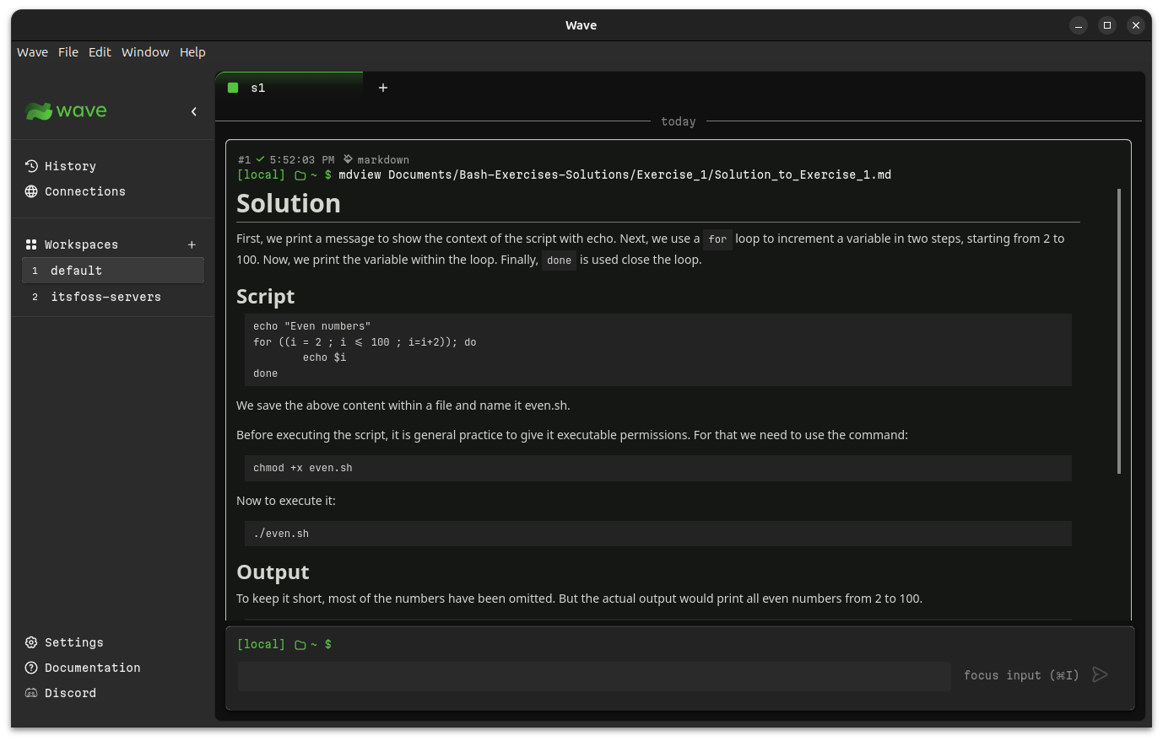Viewport: 1163px width, 741px height.
Task: Open the Window menu
Action: (144, 51)
